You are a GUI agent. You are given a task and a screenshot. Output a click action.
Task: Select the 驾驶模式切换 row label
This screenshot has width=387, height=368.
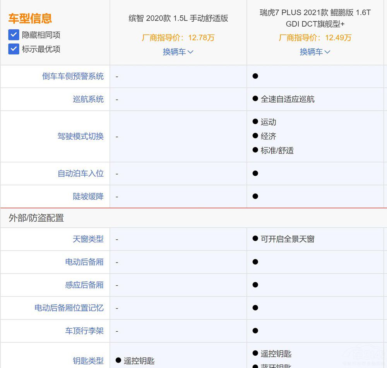pyautogui.click(x=80, y=136)
